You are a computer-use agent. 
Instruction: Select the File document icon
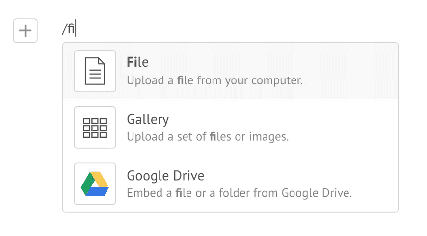pos(95,71)
